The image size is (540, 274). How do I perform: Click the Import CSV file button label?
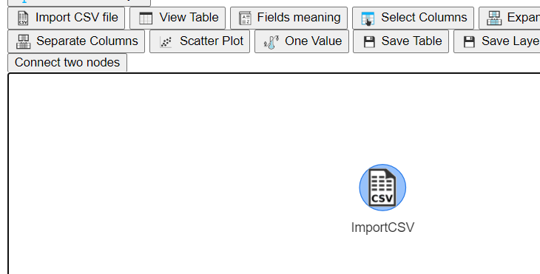pos(77,18)
